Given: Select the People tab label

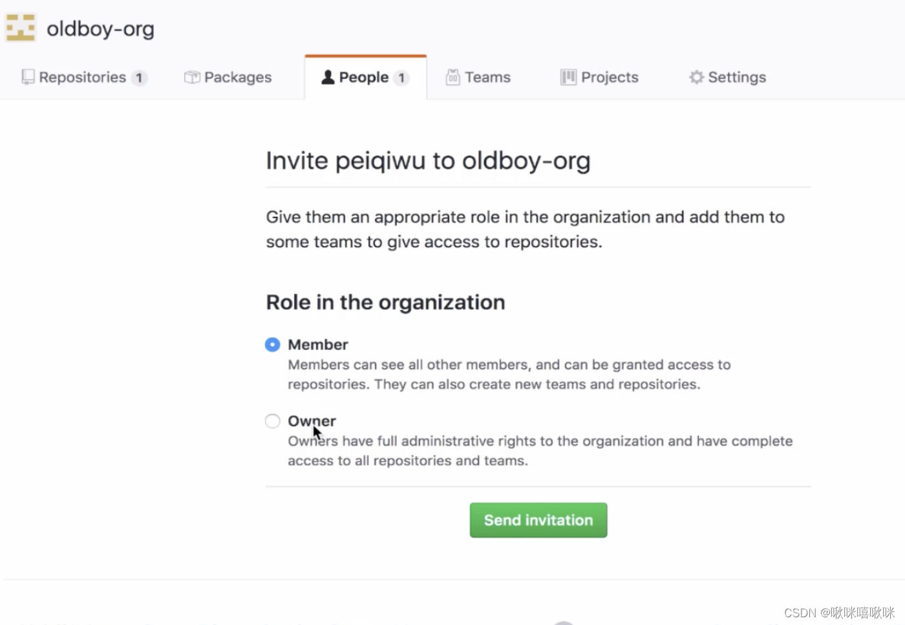Looking at the screenshot, I should [364, 77].
